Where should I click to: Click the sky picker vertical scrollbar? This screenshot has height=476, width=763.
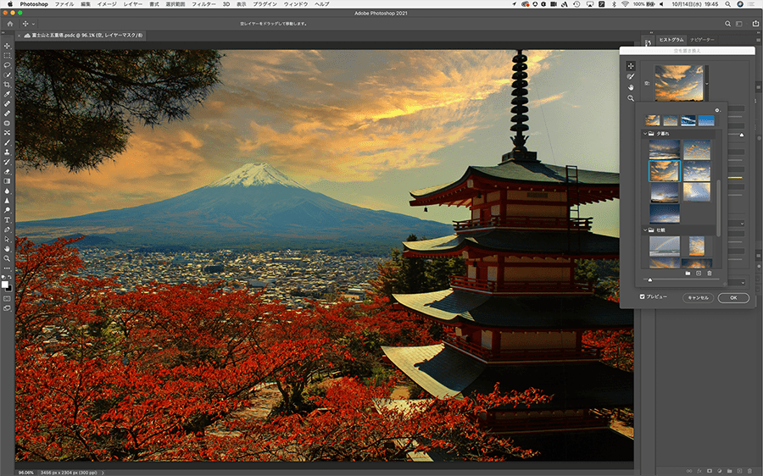click(718, 208)
